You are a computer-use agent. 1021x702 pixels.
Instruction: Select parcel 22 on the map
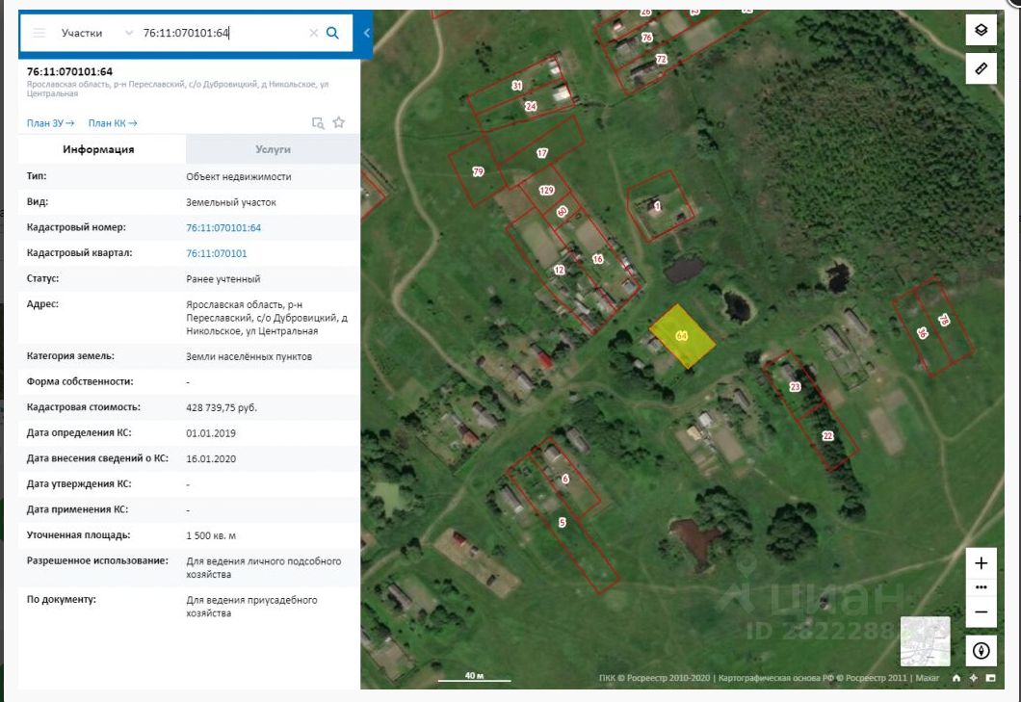click(827, 435)
